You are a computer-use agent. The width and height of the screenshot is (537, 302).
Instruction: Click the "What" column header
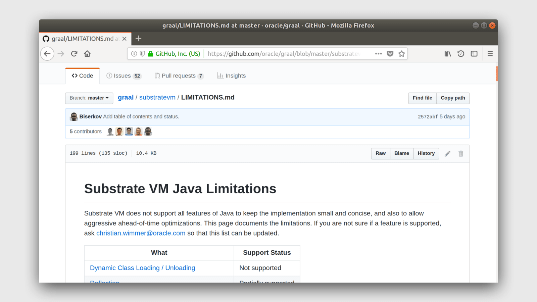click(159, 253)
